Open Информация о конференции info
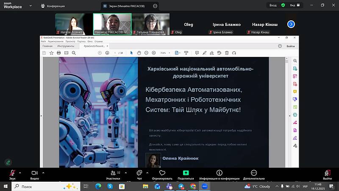The image size is (339, 191). 219,174
